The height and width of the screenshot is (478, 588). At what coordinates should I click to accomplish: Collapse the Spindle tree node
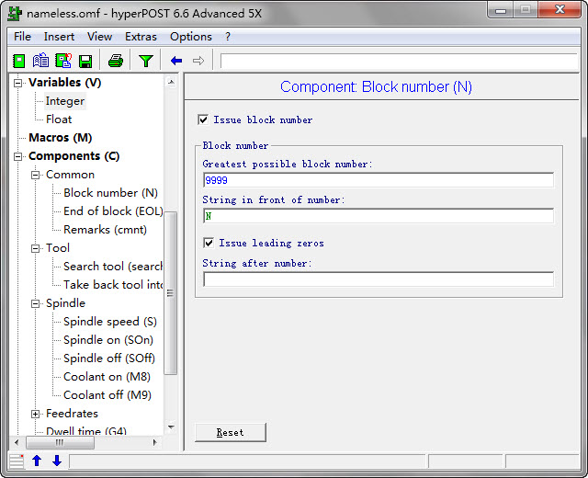click(x=35, y=303)
